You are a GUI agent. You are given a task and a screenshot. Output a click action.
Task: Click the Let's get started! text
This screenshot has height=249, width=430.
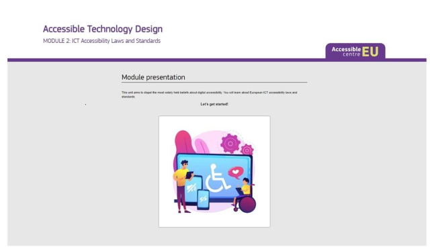[214, 104]
